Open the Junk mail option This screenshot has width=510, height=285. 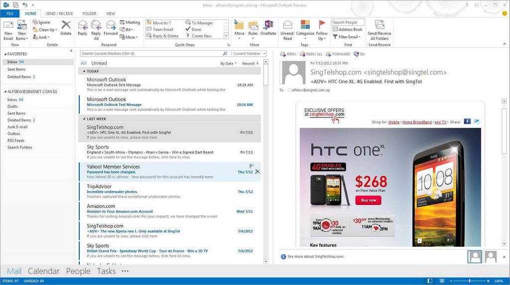coord(41,37)
